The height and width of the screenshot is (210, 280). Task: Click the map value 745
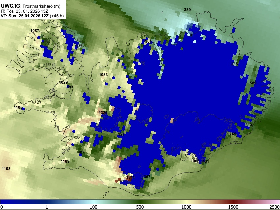coord(233,134)
